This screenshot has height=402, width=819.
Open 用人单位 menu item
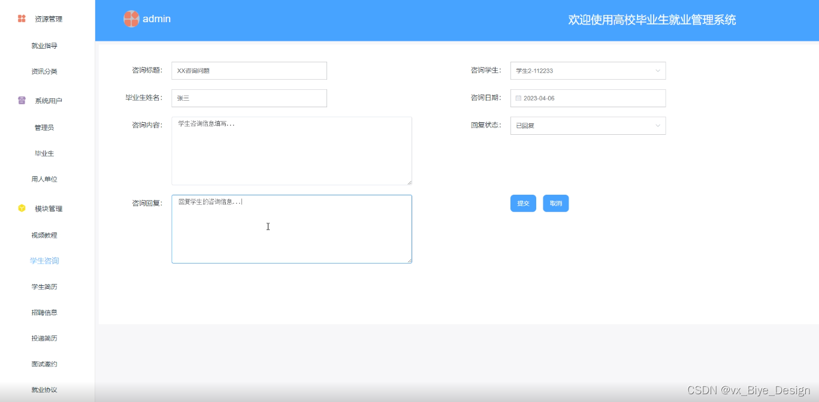coord(44,179)
